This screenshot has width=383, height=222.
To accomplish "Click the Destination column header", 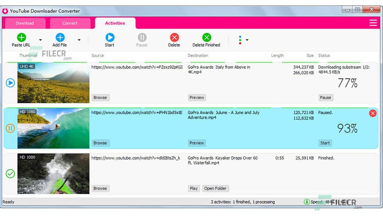I will point(198,55).
